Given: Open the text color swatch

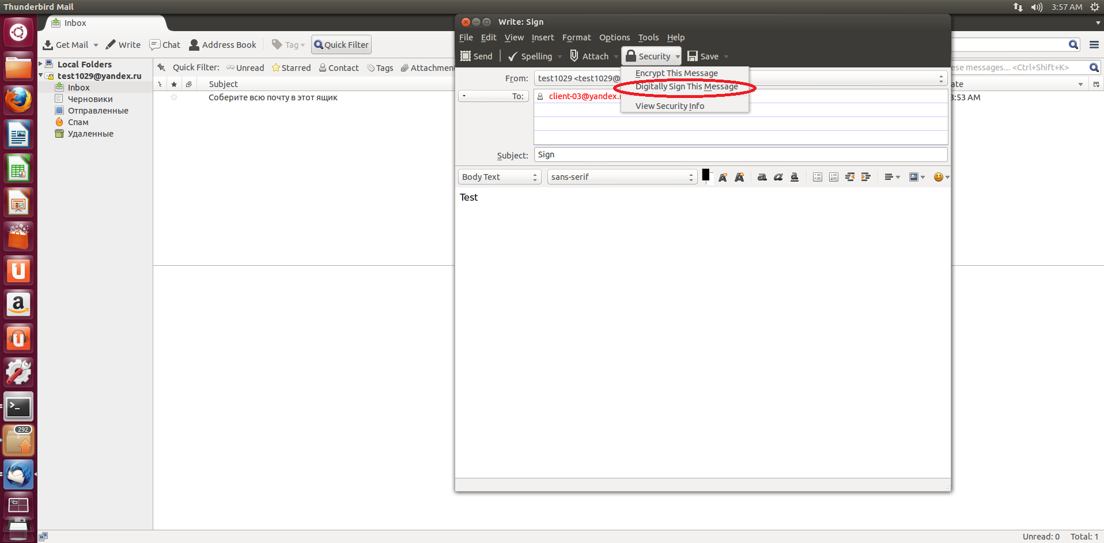Looking at the screenshot, I should (705, 175).
